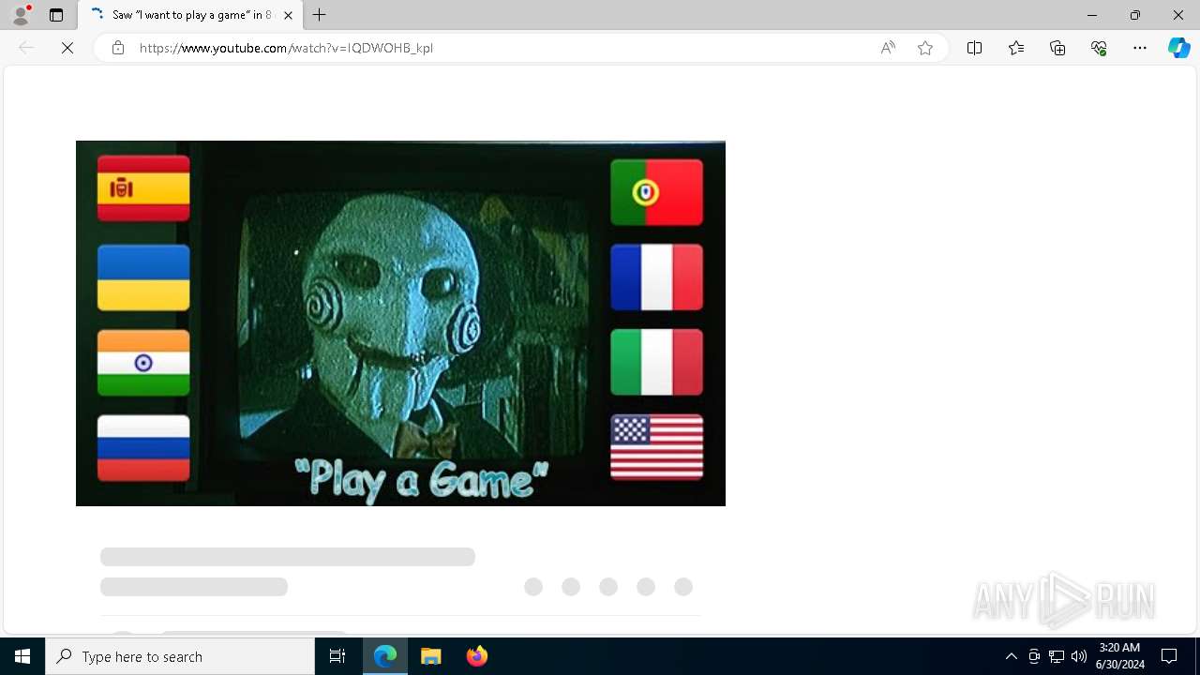Viewport: 1200px width, 675px height.
Task: Add this page to favorites with the star icon
Action: 925,48
